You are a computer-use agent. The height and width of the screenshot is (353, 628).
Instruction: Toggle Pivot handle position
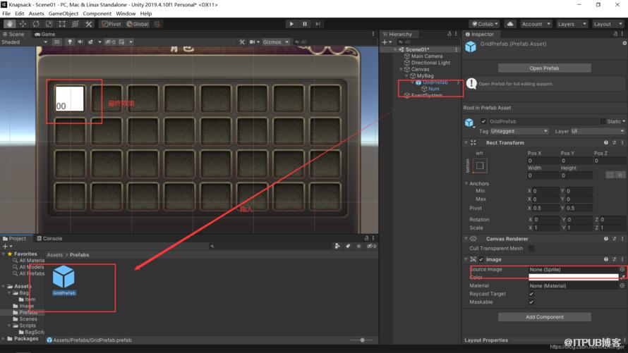click(111, 24)
